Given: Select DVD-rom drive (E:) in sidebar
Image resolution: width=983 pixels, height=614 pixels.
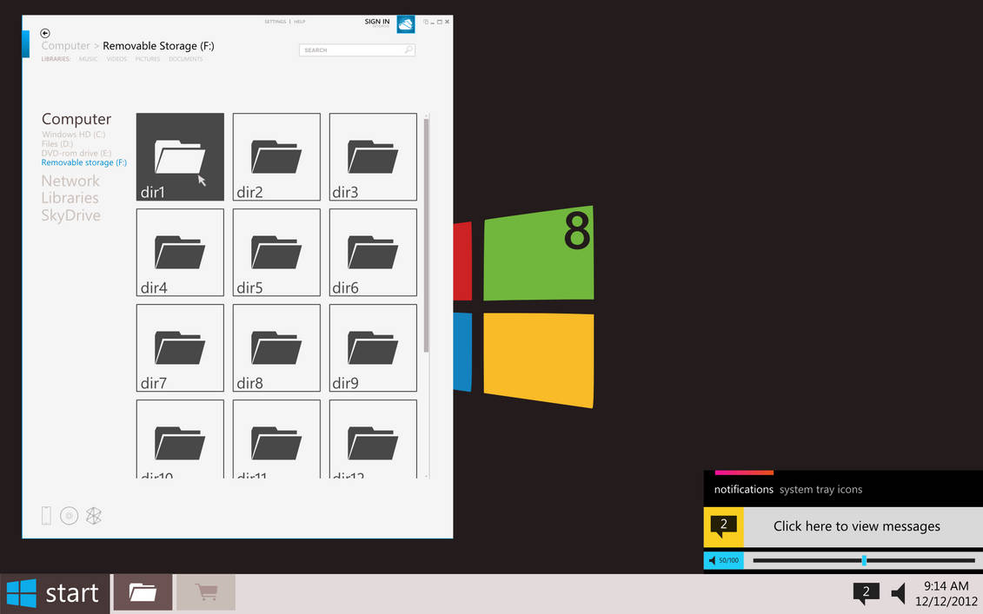Looking at the screenshot, I should [x=76, y=153].
